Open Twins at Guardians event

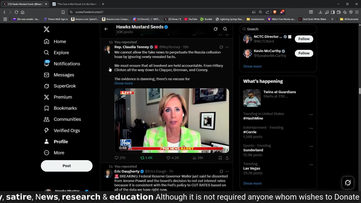point(278,98)
